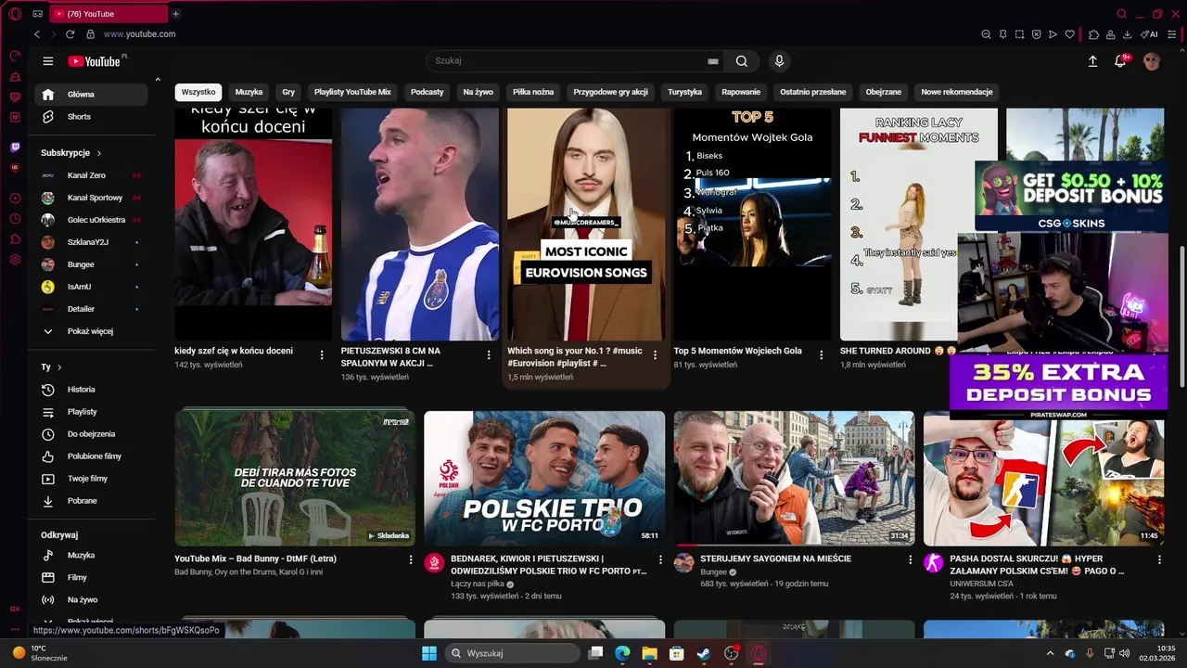
Task: Open Easy Setup sliders icon
Action: pos(1172,34)
